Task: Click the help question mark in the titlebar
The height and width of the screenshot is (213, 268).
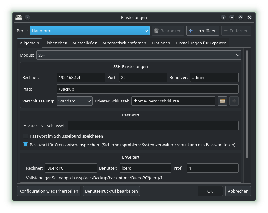Action: 223,17
